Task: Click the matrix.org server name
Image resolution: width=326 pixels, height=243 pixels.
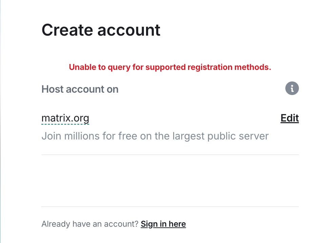Action: 65,118
